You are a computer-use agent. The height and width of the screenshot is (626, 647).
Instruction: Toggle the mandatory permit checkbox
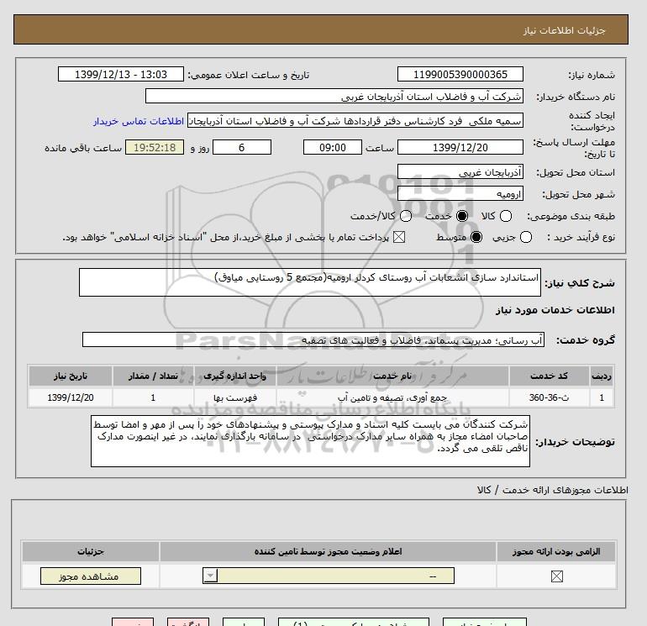point(556,576)
